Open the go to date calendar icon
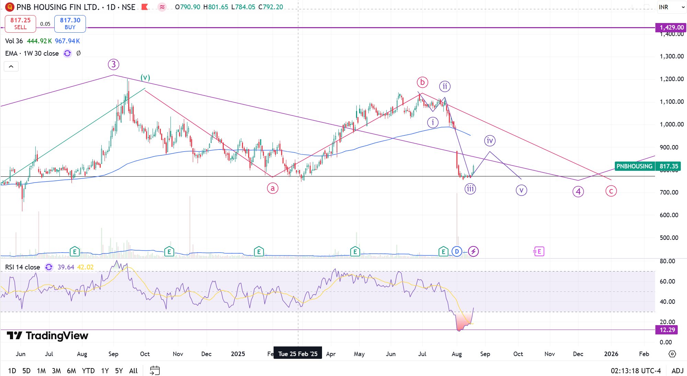Image resolution: width=687 pixels, height=376 pixels. [x=155, y=371]
